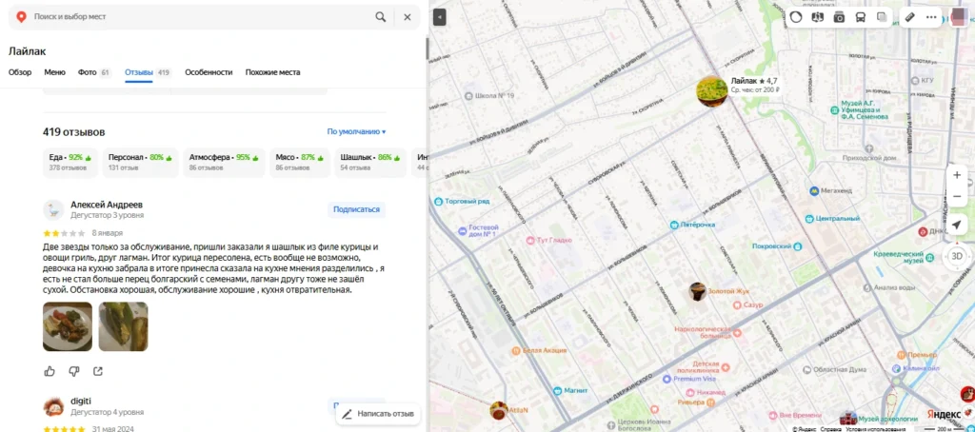Click reviewer name digiti
975x432 pixels.
[x=81, y=402]
